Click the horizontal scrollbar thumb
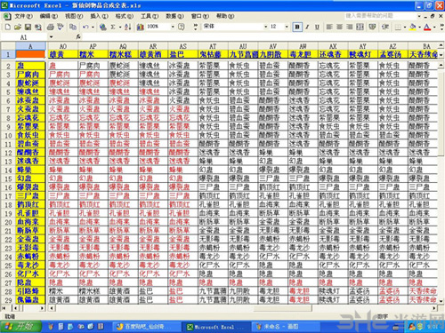 coord(283,308)
